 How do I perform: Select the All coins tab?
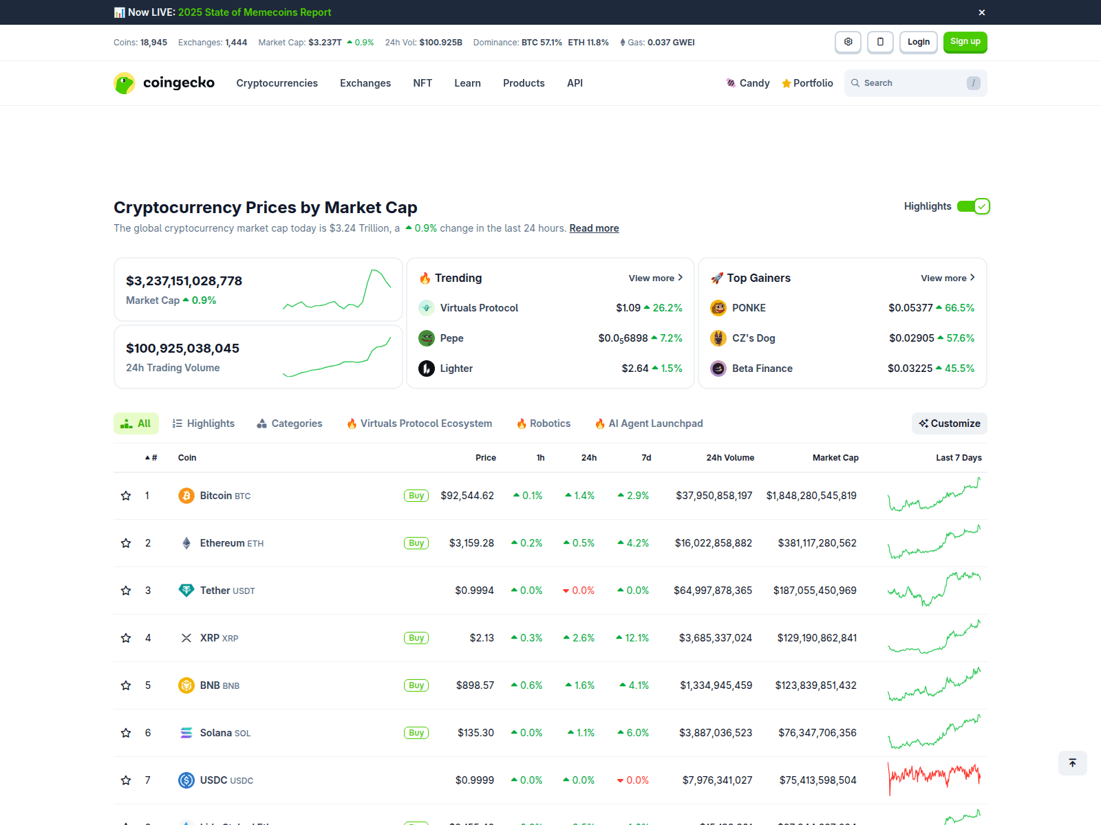(x=136, y=423)
